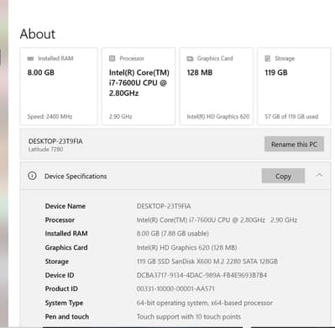Click the Graphics Card row label in specifications

click(66, 247)
